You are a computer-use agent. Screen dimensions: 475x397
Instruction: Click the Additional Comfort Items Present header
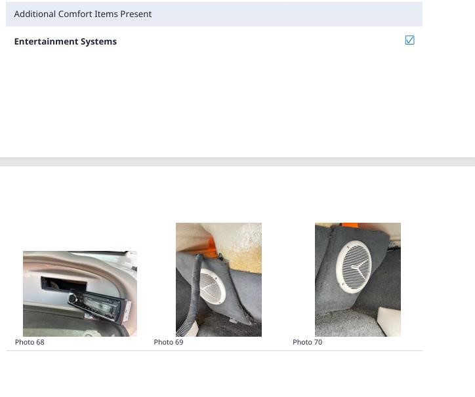point(83,14)
